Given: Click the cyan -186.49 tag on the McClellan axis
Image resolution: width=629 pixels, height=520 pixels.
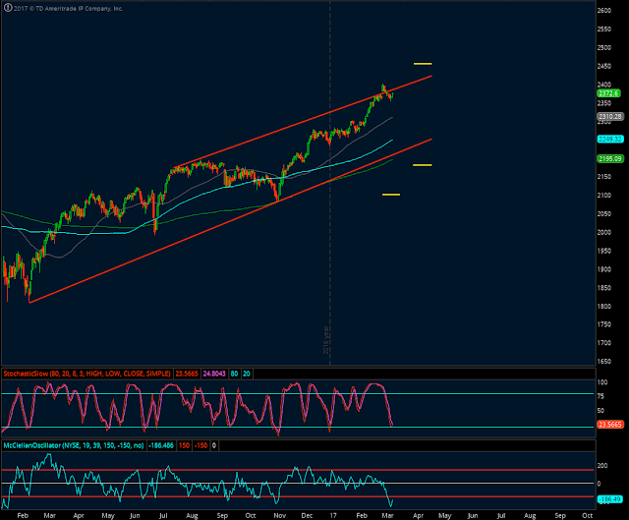Looking at the screenshot, I should pos(610,499).
